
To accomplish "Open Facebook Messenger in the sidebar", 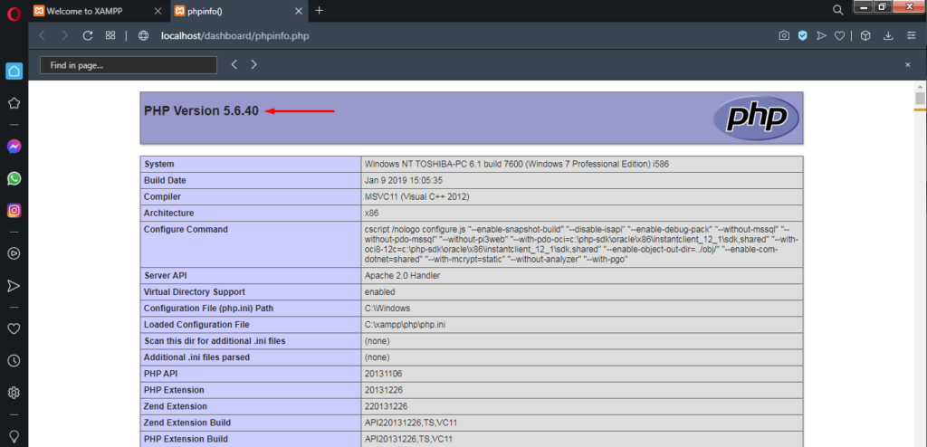I will click(x=14, y=147).
